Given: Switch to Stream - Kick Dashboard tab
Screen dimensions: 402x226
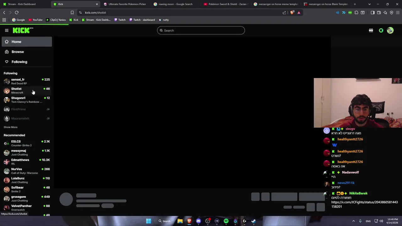Looking at the screenshot, I should pos(25,4).
